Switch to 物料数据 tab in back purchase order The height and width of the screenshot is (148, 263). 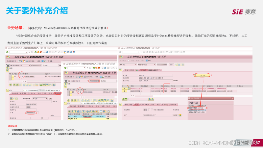[x=15, y=93]
